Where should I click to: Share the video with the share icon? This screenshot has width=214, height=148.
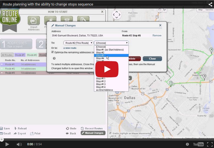point(210,4)
